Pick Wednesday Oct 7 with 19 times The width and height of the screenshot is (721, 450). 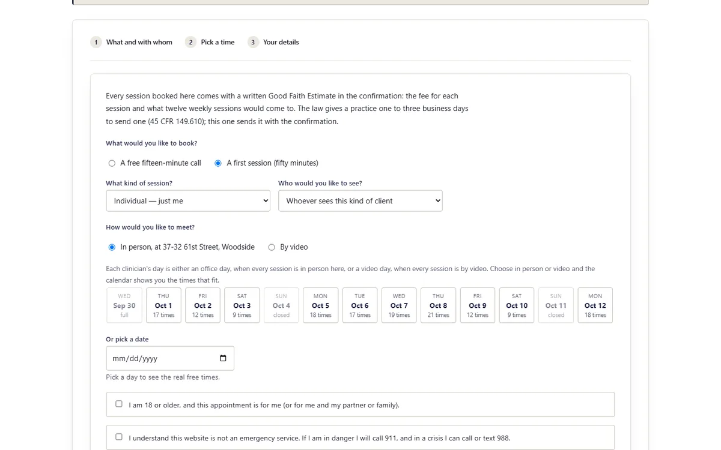(399, 305)
